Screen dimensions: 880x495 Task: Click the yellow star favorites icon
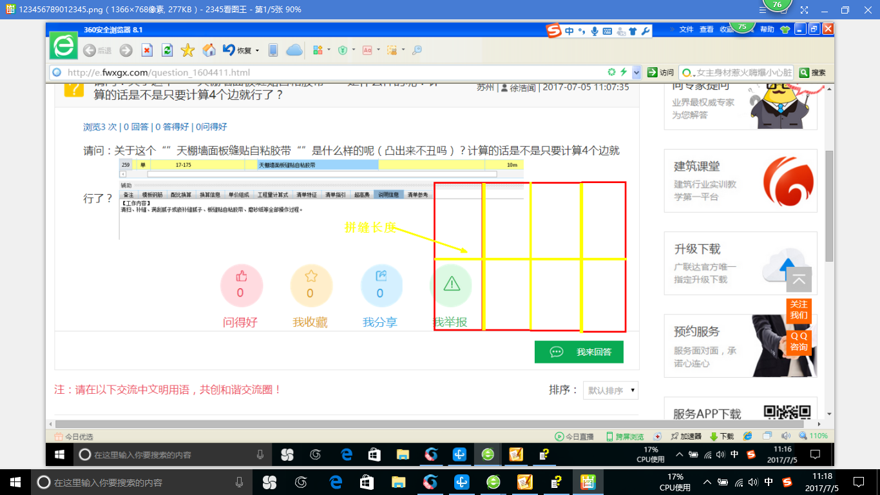tap(187, 50)
